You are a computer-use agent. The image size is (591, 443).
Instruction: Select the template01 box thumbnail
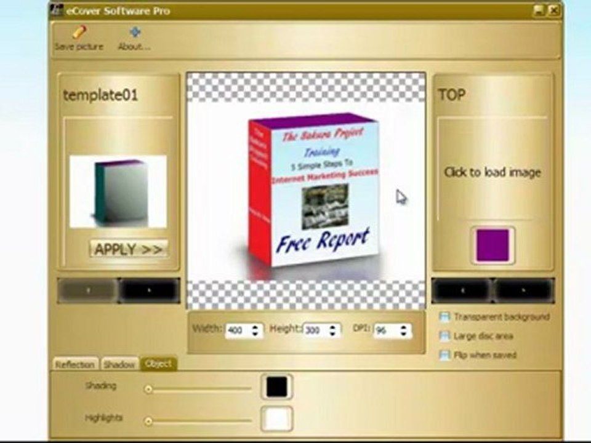click(x=118, y=192)
